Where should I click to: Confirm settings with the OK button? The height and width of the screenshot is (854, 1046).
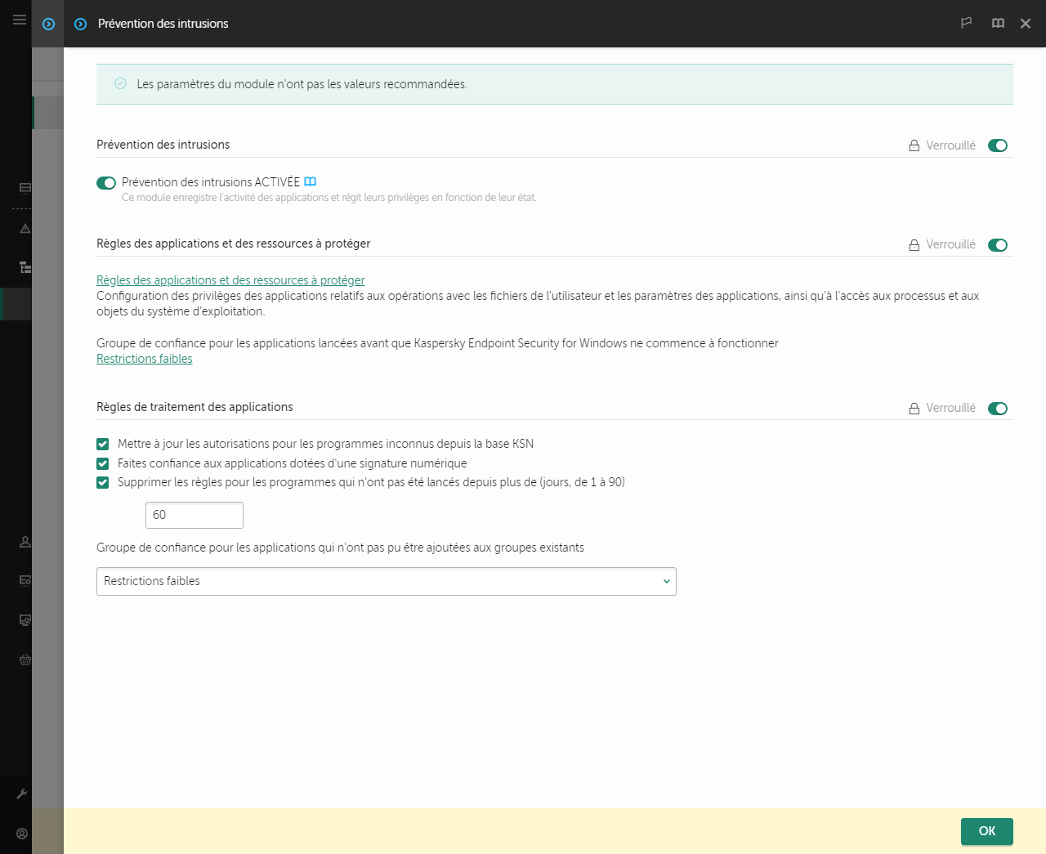[x=986, y=831]
